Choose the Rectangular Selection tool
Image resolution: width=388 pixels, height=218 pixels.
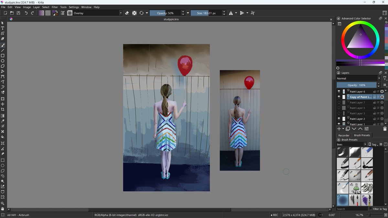click(x=3, y=160)
